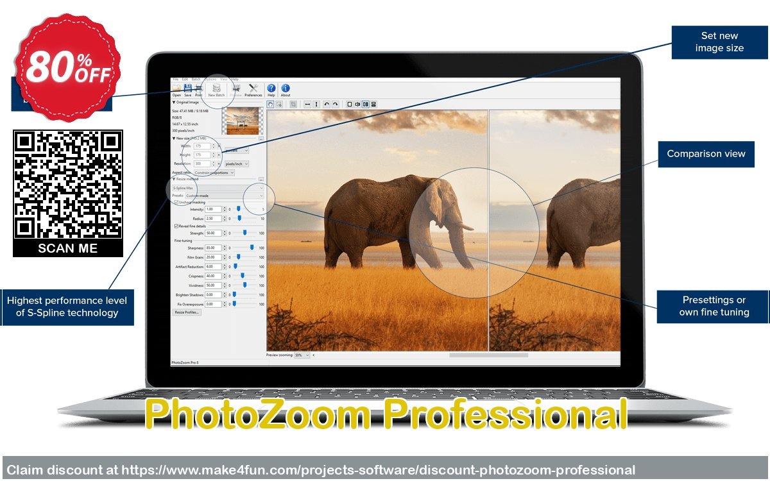
Task: Click the crop tool icon
Action: tap(293, 105)
